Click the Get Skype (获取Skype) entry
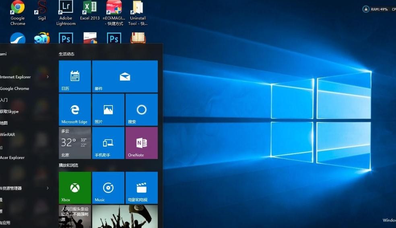Screen dimensions: 396x228 (10, 112)
